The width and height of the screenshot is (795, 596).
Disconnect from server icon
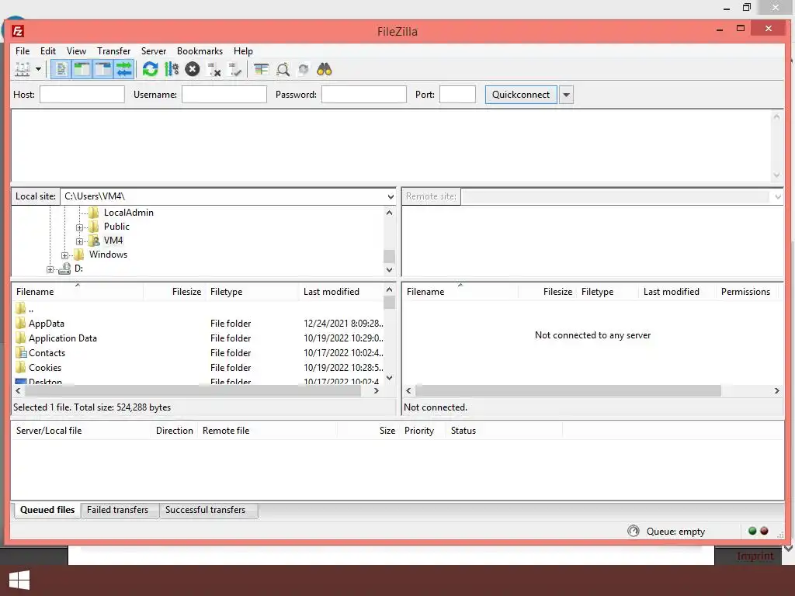click(x=214, y=69)
